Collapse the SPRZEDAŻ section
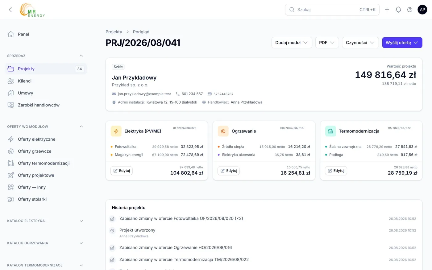The width and height of the screenshot is (432, 270). (x=81, y=56)
